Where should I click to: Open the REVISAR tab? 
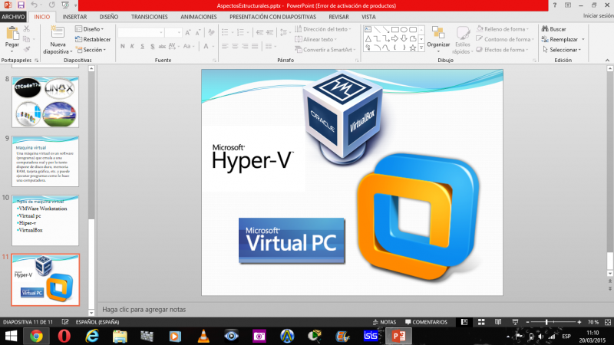[338, 17]
